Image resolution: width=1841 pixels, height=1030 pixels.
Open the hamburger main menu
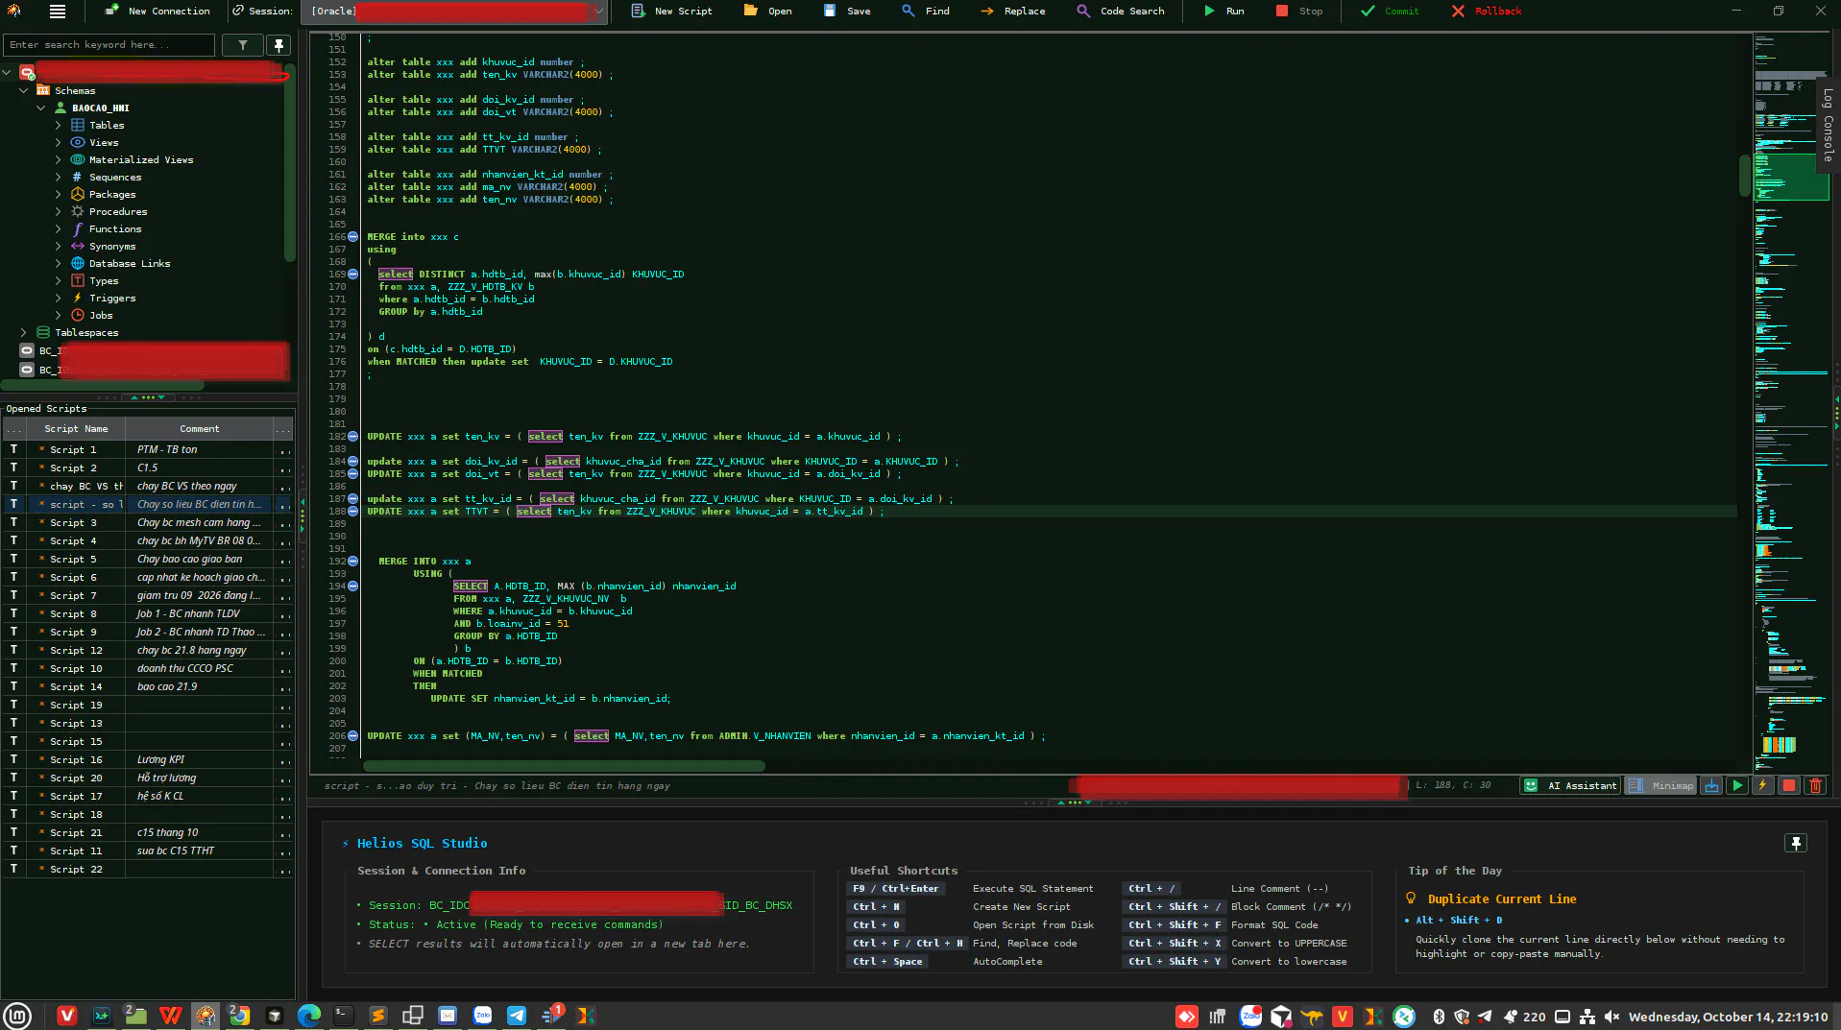click(x=58, y=12)
